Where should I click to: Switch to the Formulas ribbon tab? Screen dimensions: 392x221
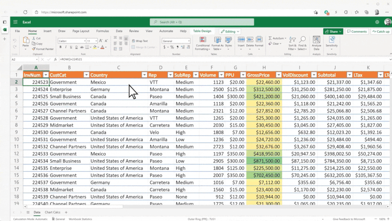coord(102,31)
